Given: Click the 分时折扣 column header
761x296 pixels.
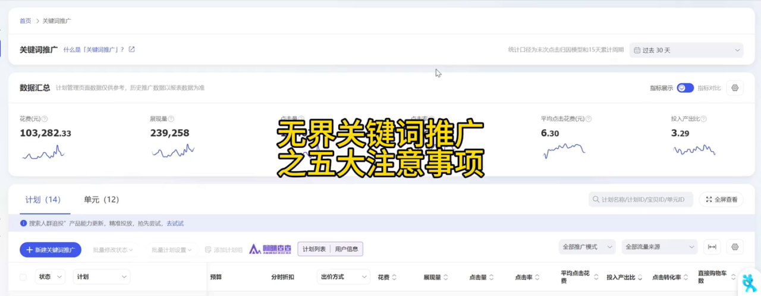Looking at the screenshot, I should tap(282, 277).
